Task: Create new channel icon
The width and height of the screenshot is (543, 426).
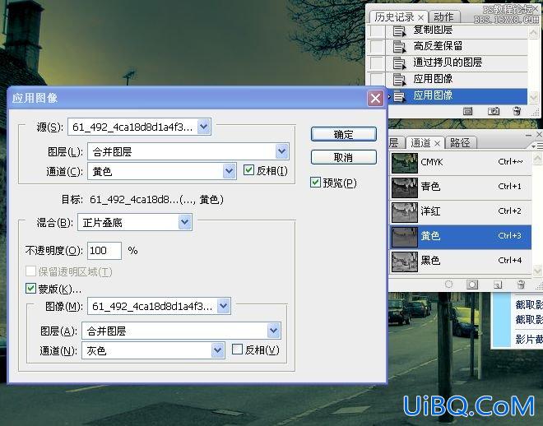Action: click(498, 285)
